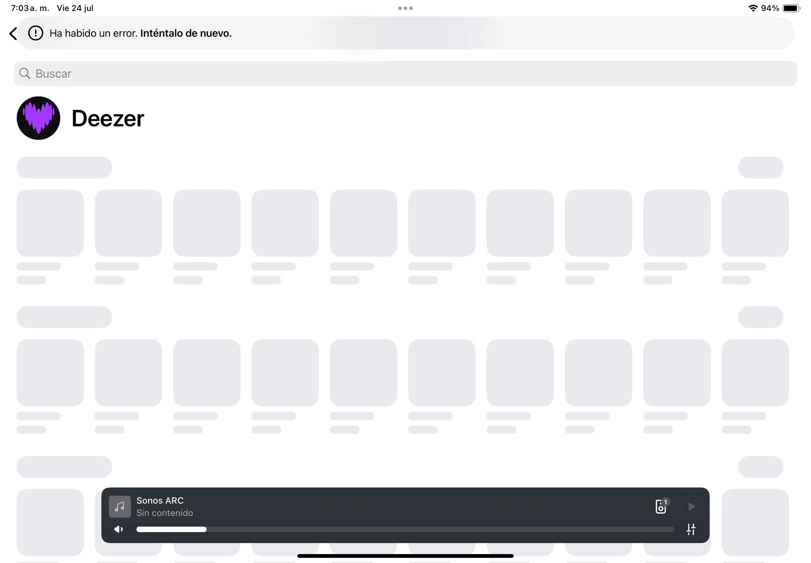Open the three-dot multitasking menu at top
811x563 pixels.
(x=405, y=8)
